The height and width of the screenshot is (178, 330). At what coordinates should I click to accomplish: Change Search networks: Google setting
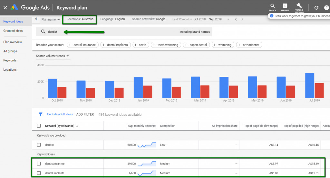point(149,19)
